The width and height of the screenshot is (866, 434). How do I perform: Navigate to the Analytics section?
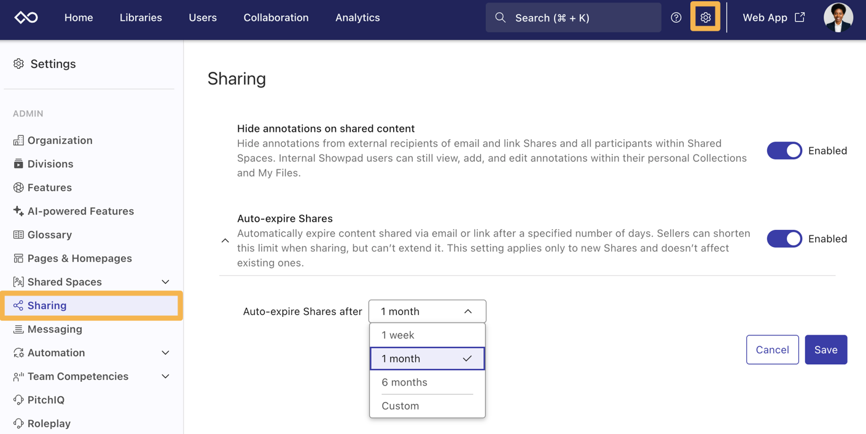(357, 18)
